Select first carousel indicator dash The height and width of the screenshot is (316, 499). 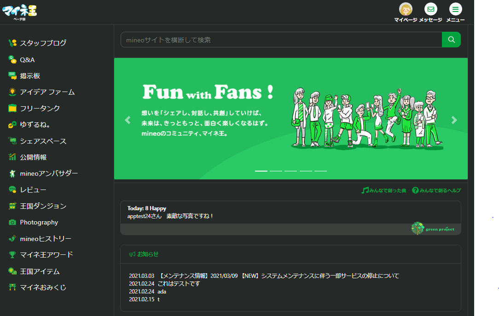[261, 171]
